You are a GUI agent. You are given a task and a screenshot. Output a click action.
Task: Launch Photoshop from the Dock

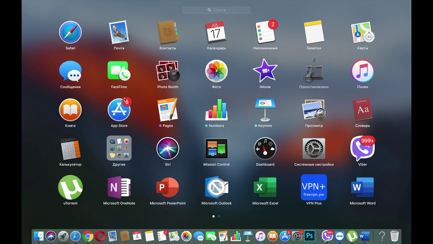[310, 236]
